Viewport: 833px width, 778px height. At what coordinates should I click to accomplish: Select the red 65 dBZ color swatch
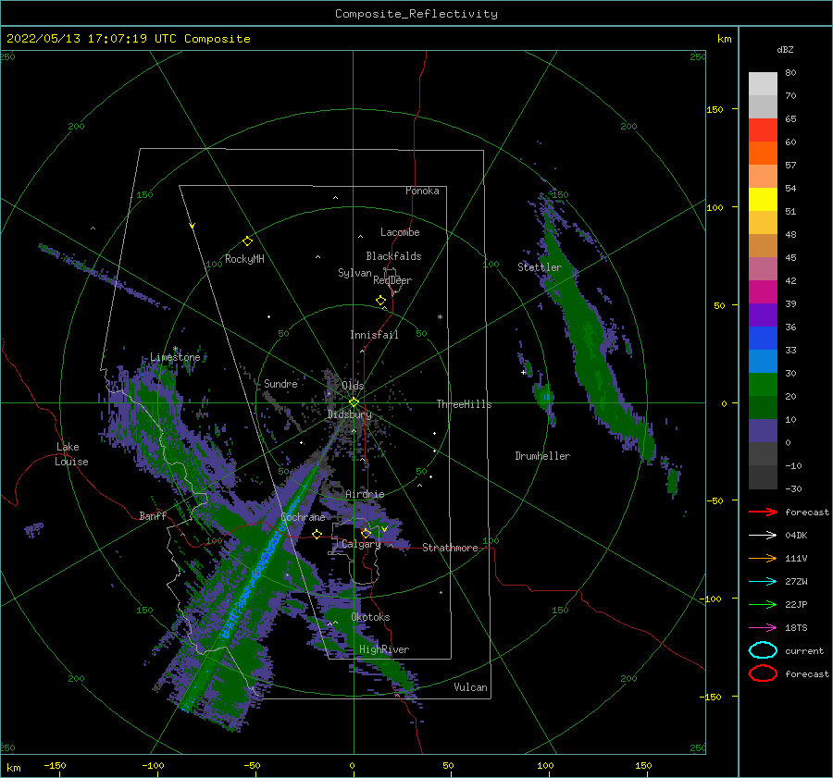[763, 130]
